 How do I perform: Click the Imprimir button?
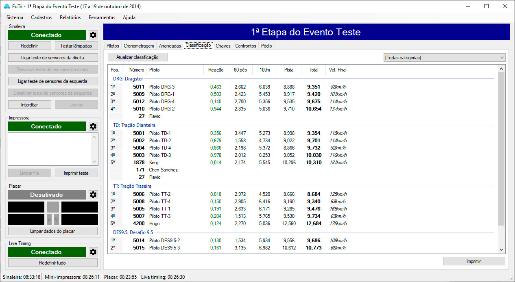click(474, 261)
